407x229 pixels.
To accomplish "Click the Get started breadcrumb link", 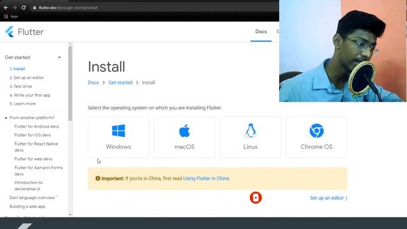I will [x=120, y=83].
